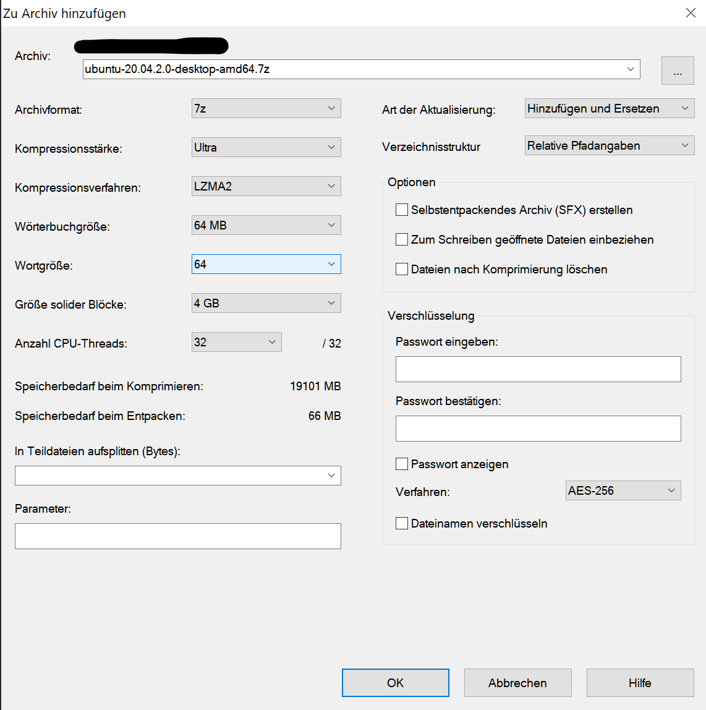706x710 pixels.
Task: Open the Größe solider Blöcke dropdown
Action: coord(266,303)
